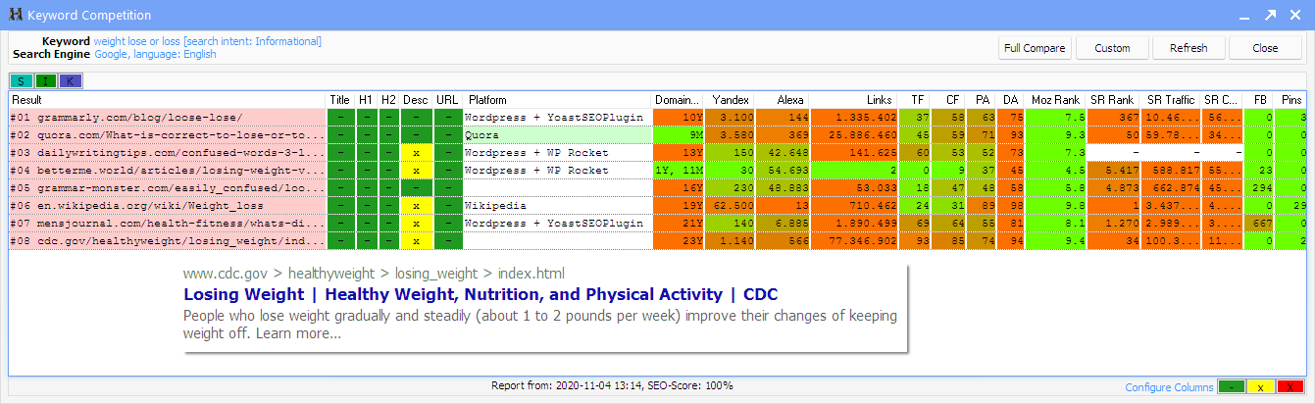1315x404 pixels.
Task: Click green H1 indicator for betterme.world row
Action: pos(365,170)
